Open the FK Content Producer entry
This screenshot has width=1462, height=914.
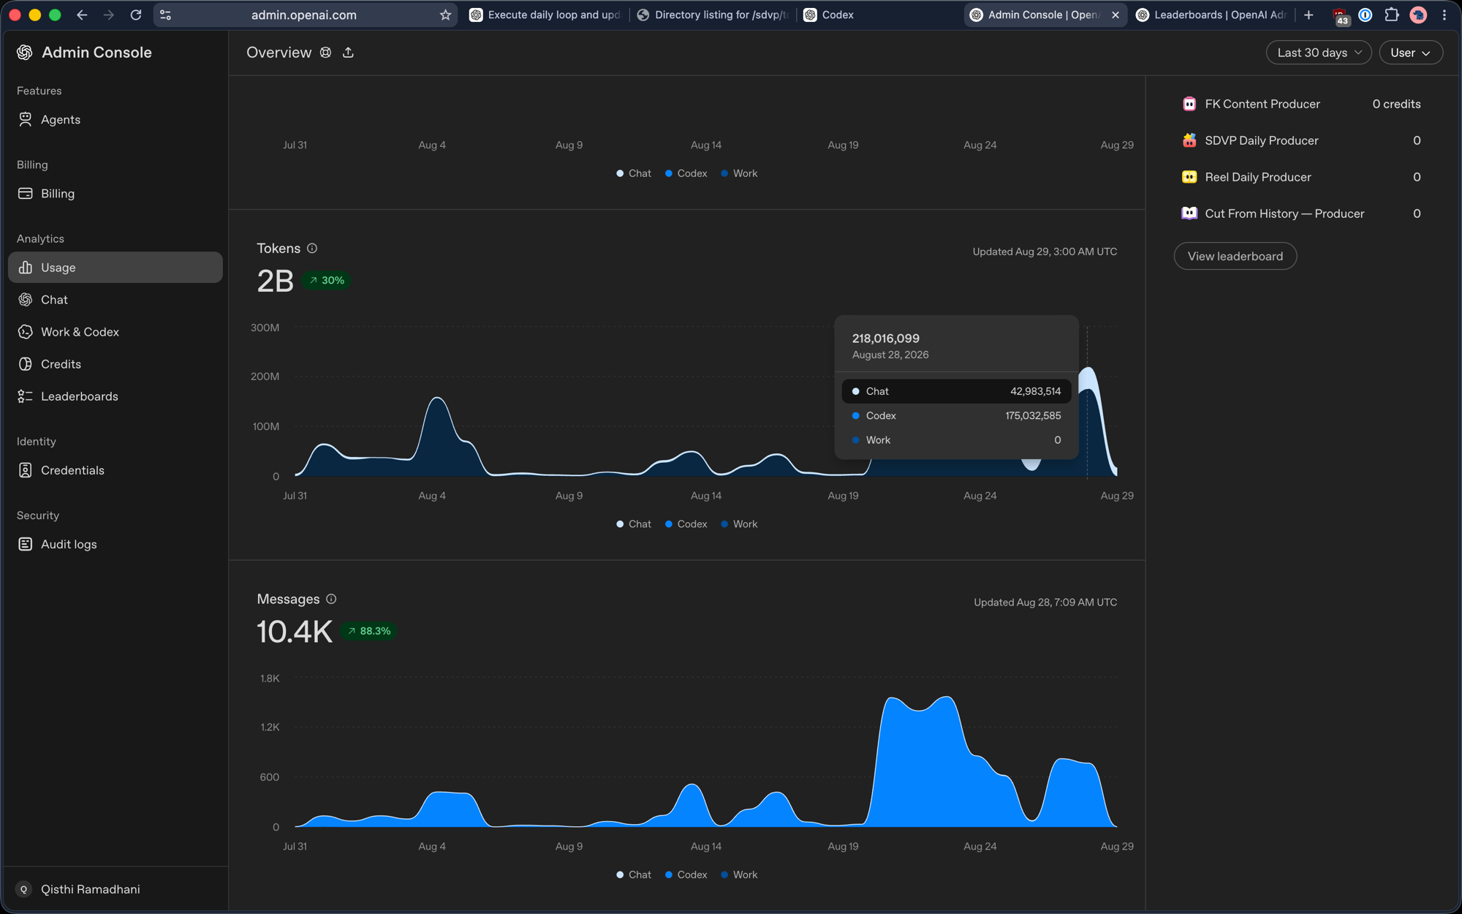click(x=1301, y=104)
